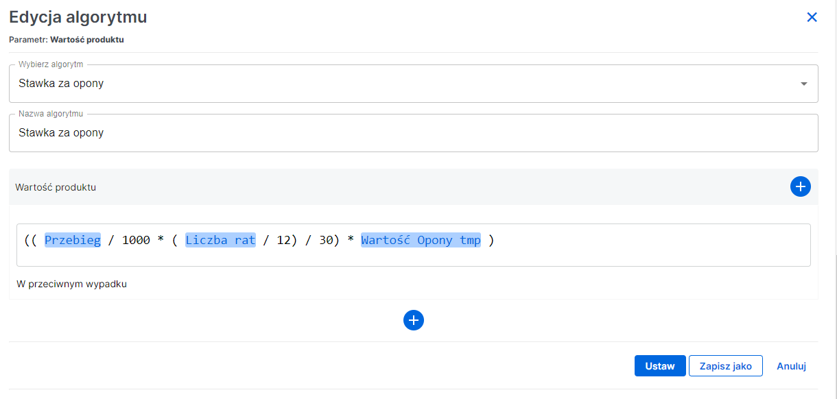Add a new condition with the center plus icon
Viewport: 837px width, 399px height.
(413, 319)
